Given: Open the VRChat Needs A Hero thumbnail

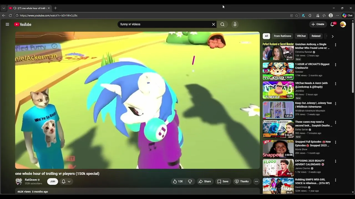Looking at the screenshot, I should [278, 90].
